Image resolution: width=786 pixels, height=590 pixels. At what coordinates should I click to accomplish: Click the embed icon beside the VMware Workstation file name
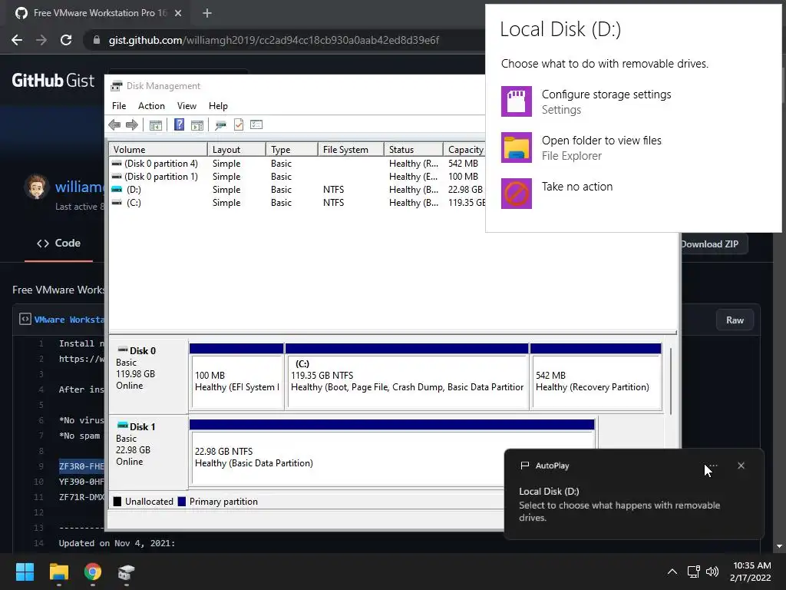[x=25, y=319]
